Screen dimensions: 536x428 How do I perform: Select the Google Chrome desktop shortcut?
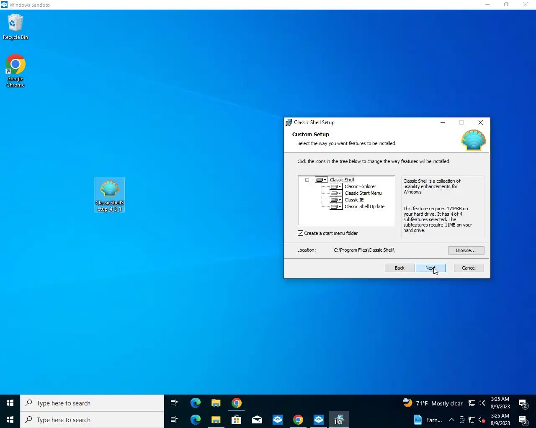15,71
